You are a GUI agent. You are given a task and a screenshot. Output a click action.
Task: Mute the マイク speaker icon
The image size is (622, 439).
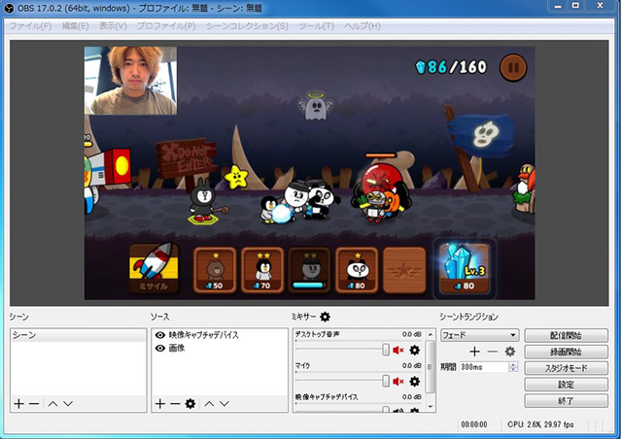pyautogui.click(x=398, y=382)
